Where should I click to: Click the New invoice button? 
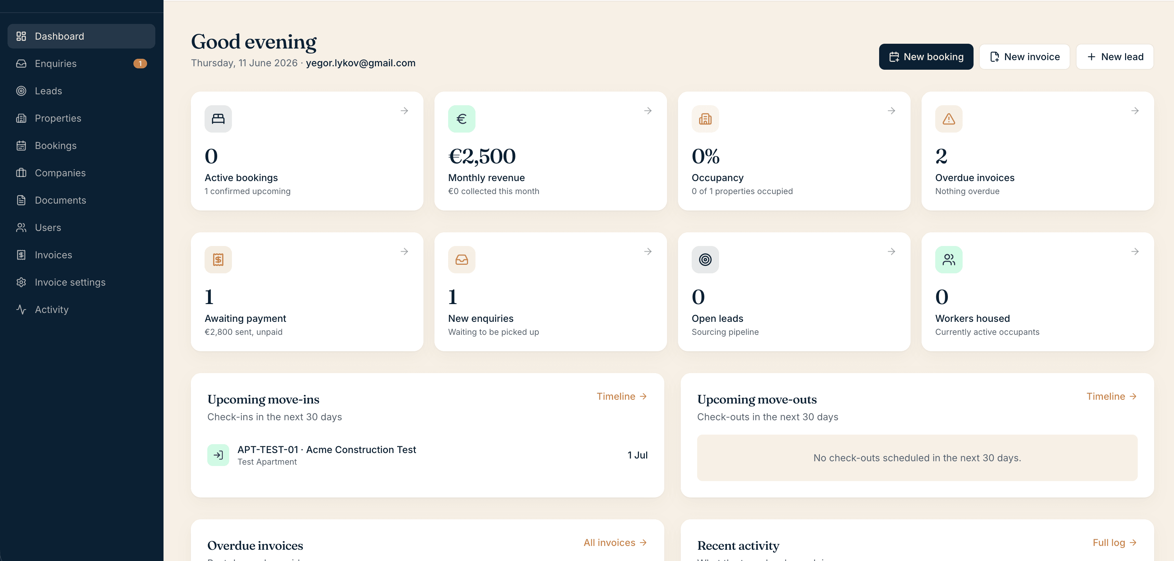click(x=1024, y=57)
